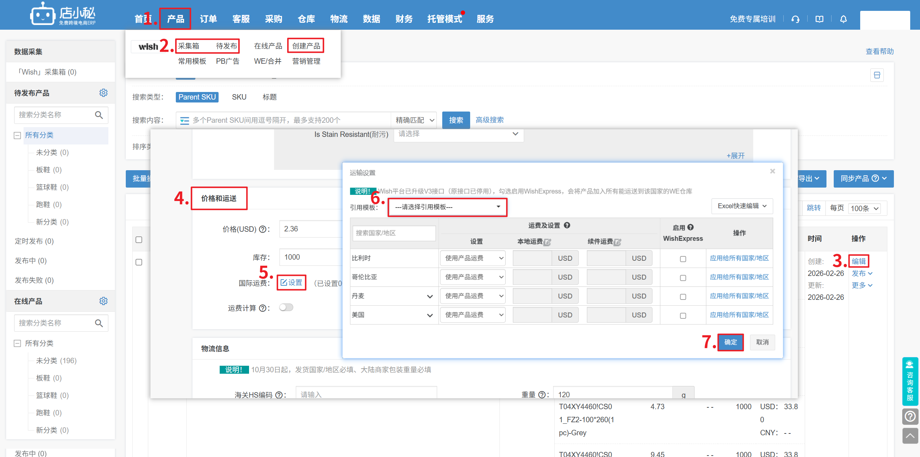This screenshot has height=457, width=920.
Task: Select 创建产品 in the Wish submenu
Action: [x=306, y=46]
